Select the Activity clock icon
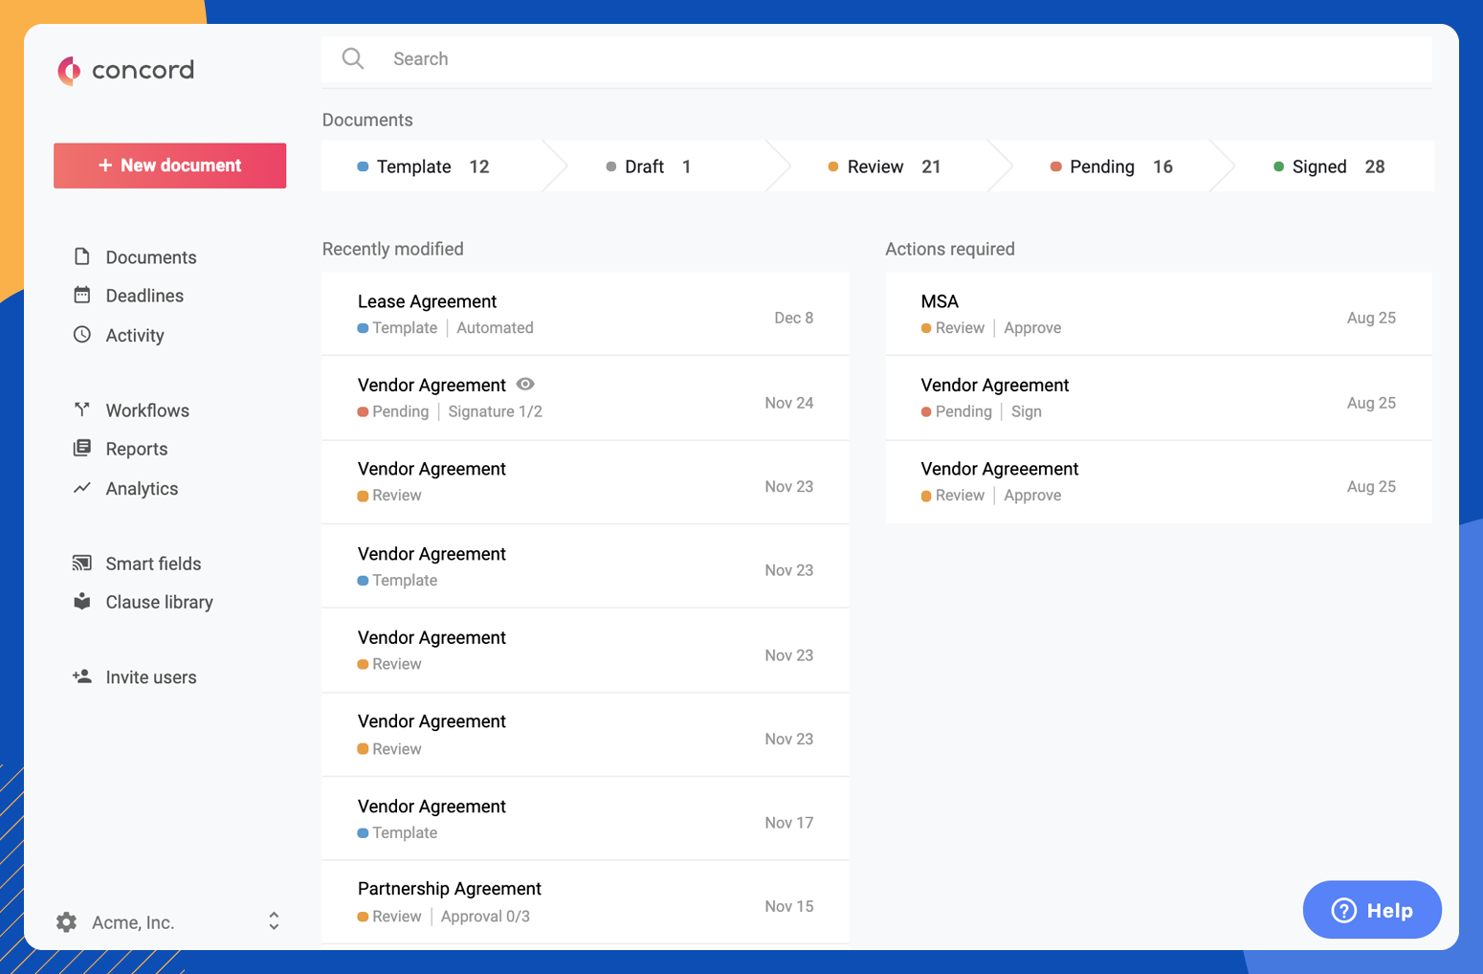Image resolution: width=1483 pixels, height=974 pixels. 82,335
